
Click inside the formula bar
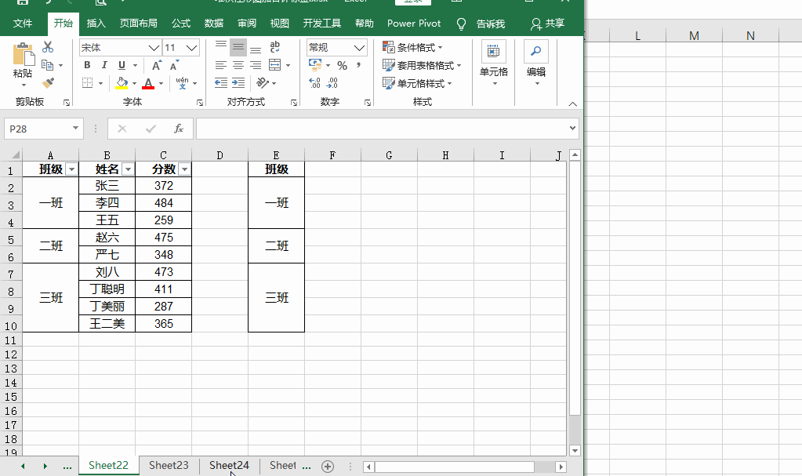pyautogui.click(x=382, y=129)
